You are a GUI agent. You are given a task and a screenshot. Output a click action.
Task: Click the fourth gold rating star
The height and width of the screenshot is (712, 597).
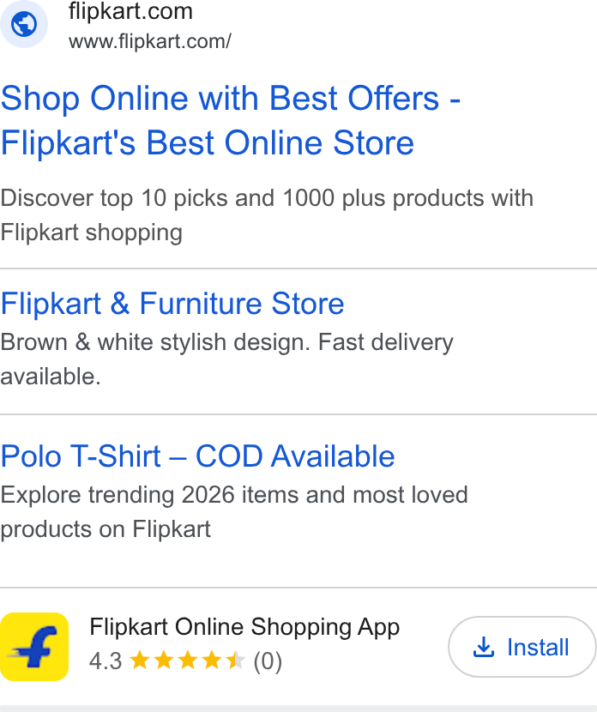212,661
